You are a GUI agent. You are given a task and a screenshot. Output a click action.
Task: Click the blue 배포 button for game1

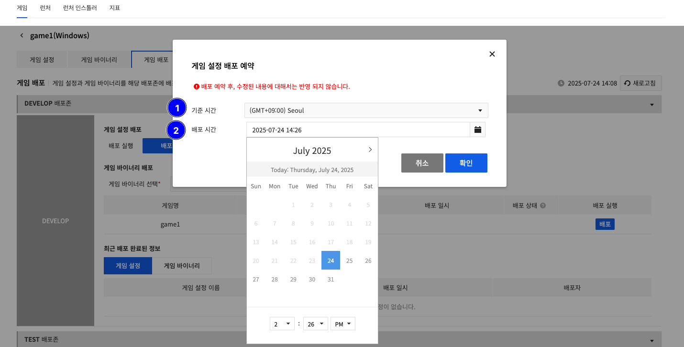click(x=605, y=224)
